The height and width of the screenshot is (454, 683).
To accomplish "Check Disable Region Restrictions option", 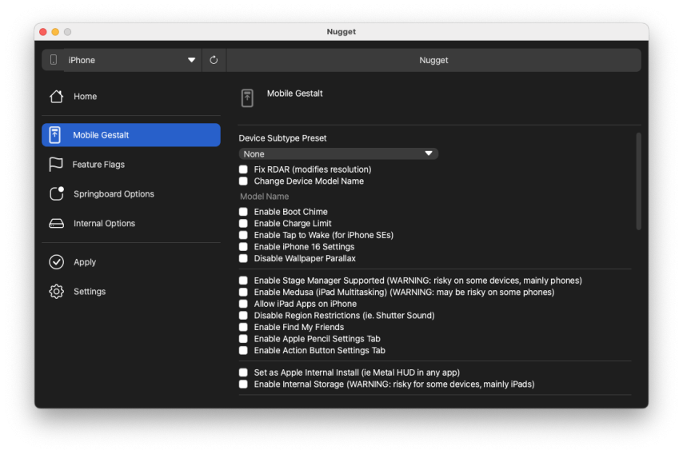I will (243, 316).
